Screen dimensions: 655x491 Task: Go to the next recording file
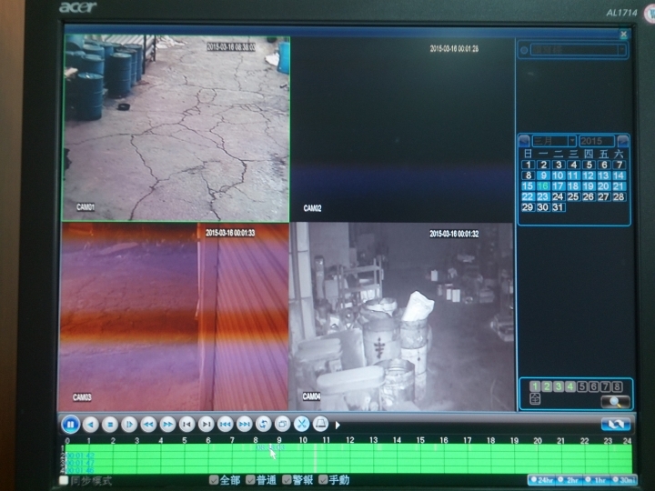[245, 425]
